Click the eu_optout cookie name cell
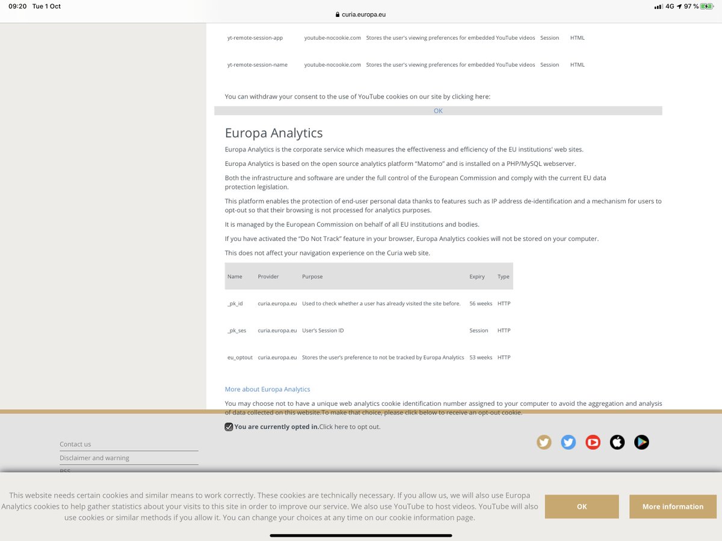The width and height of the screenshot is (722, 541). (x=240, y=357)
